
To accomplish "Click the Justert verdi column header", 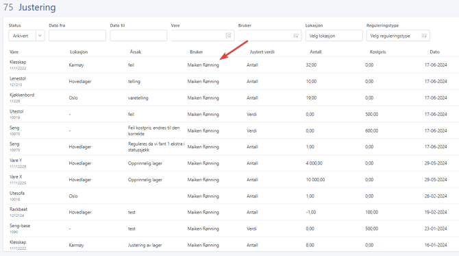I will [x=262, y=52].
